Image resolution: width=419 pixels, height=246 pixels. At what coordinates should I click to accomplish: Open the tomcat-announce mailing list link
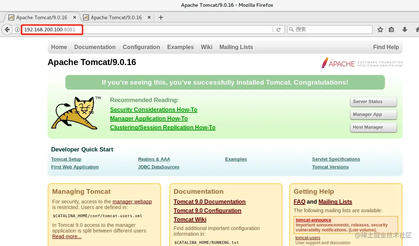click(x=314, y=220)
